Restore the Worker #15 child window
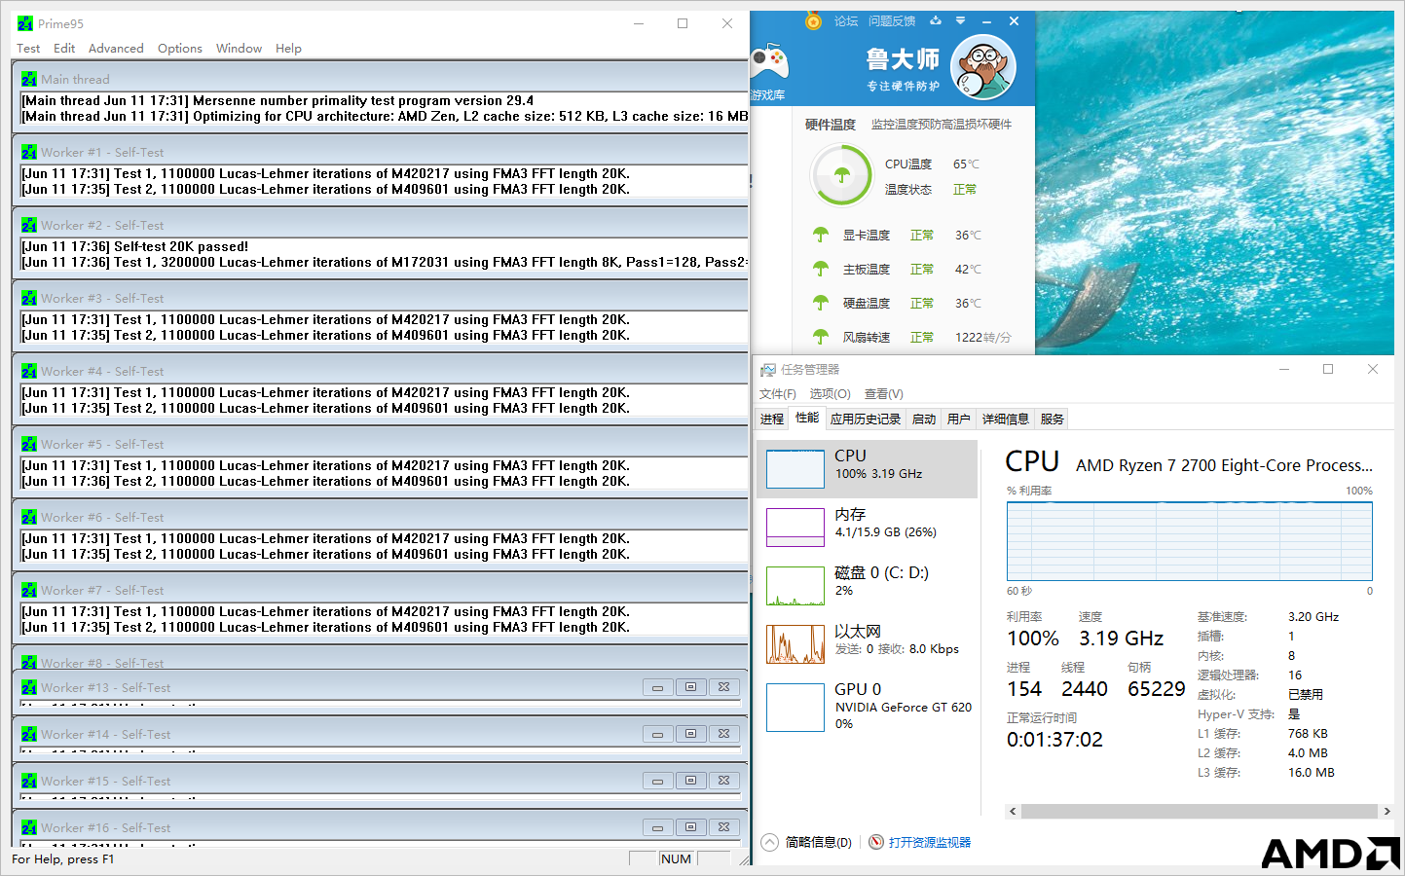 [x=691, y=781]
